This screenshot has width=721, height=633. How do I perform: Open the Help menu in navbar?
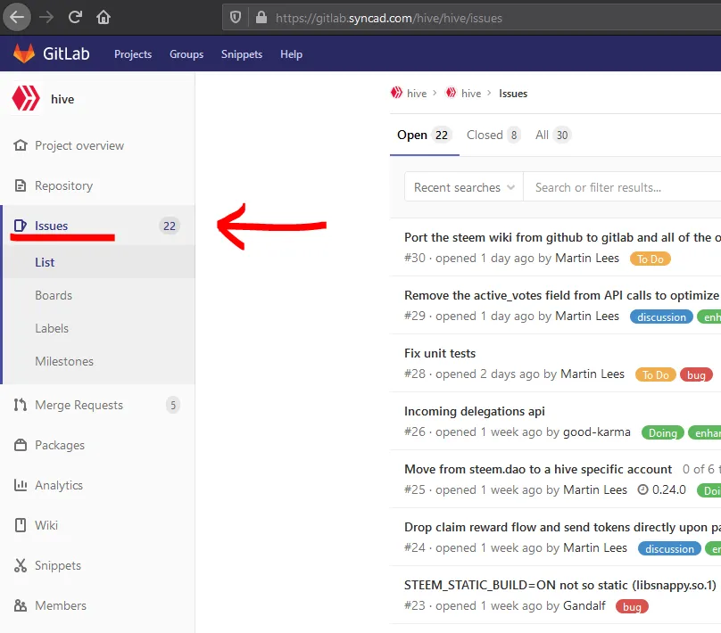292,54
